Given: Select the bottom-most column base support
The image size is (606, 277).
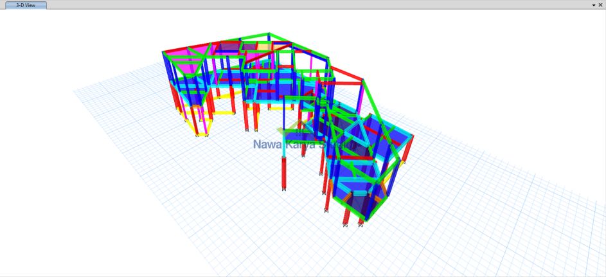Looking at the screenshot, I should (x=345, y=225).
